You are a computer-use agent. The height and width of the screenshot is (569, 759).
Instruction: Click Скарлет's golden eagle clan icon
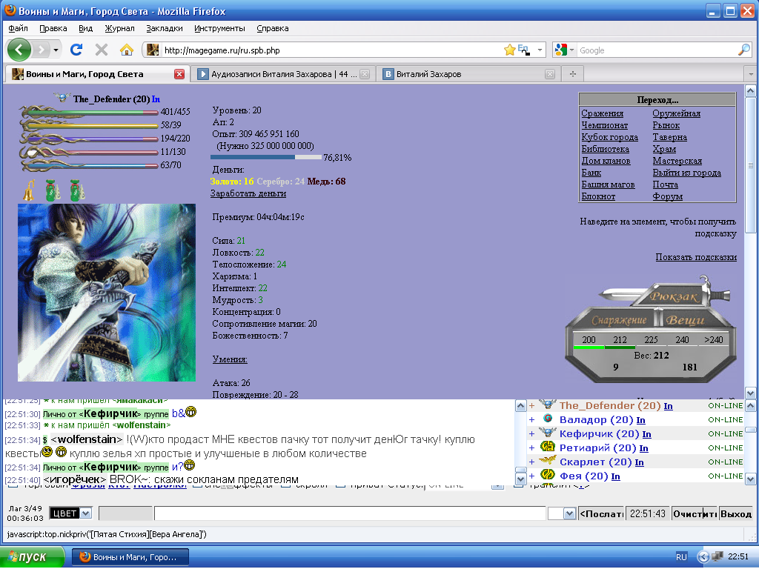pyautogui.click(x=548, y=461)
